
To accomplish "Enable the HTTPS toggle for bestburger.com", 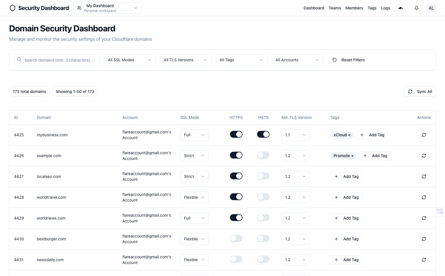I will [236, 239].
